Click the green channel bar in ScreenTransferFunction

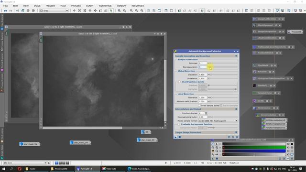click(x=254, y=148)
